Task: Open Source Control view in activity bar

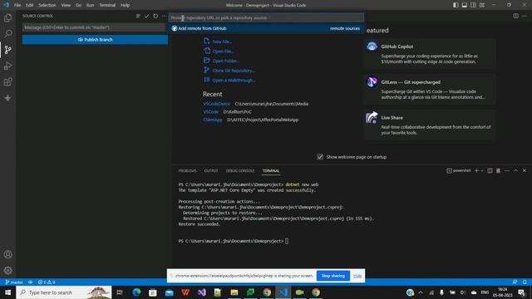Action: 7,50
